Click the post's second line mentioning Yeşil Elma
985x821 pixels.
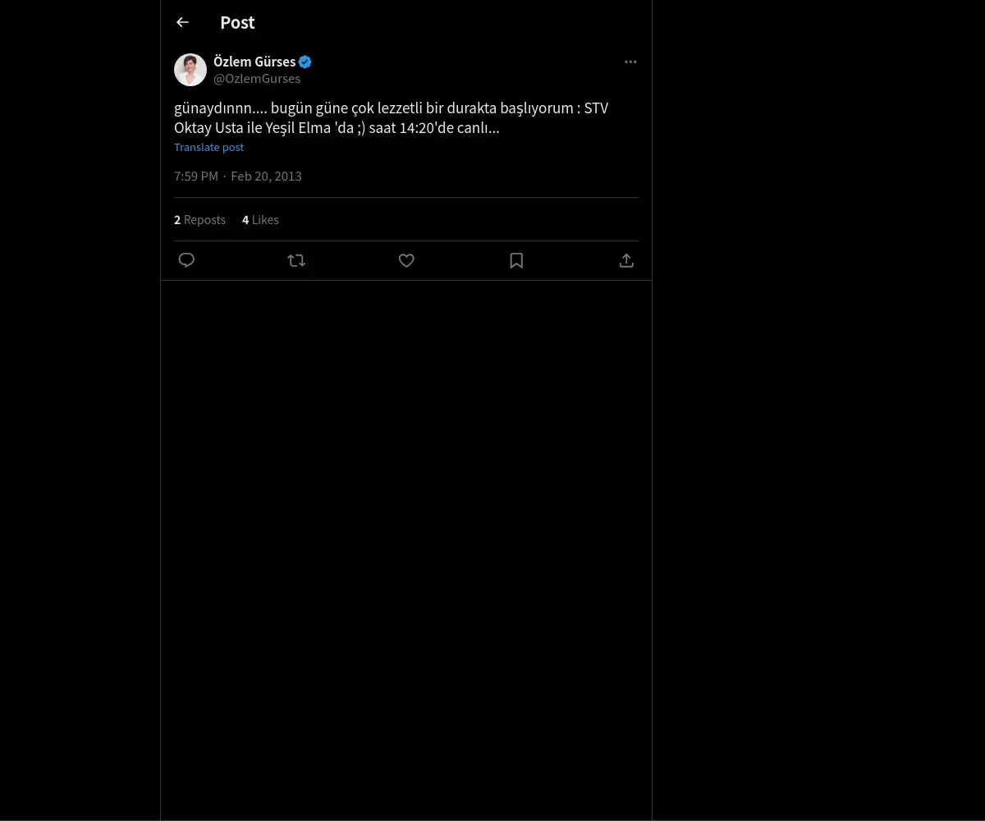coord(337,128)
